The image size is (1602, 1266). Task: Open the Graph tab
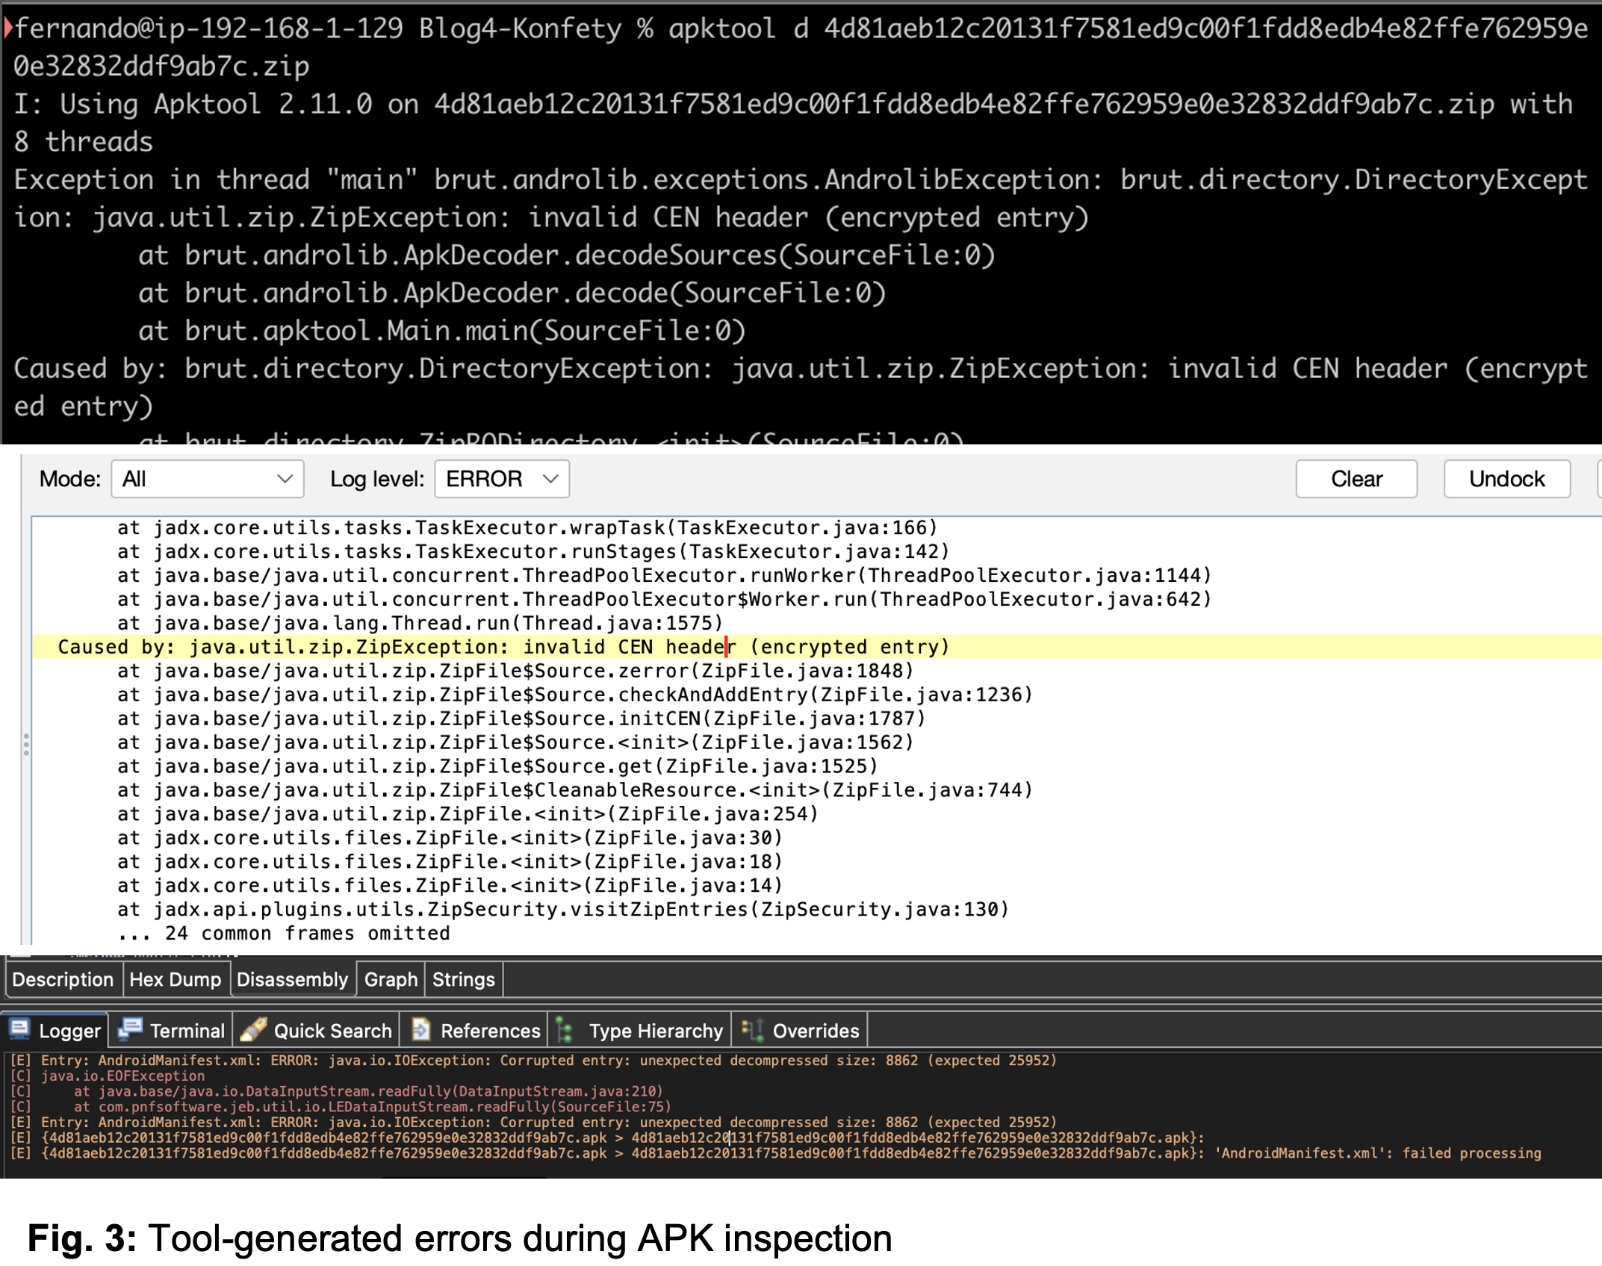tap(391, 979)
